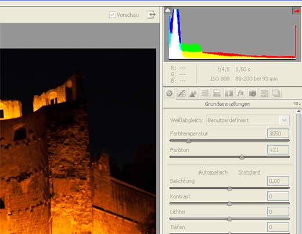
Task: Open the Weißabgleich dropdown
Action: click(247, 120)
